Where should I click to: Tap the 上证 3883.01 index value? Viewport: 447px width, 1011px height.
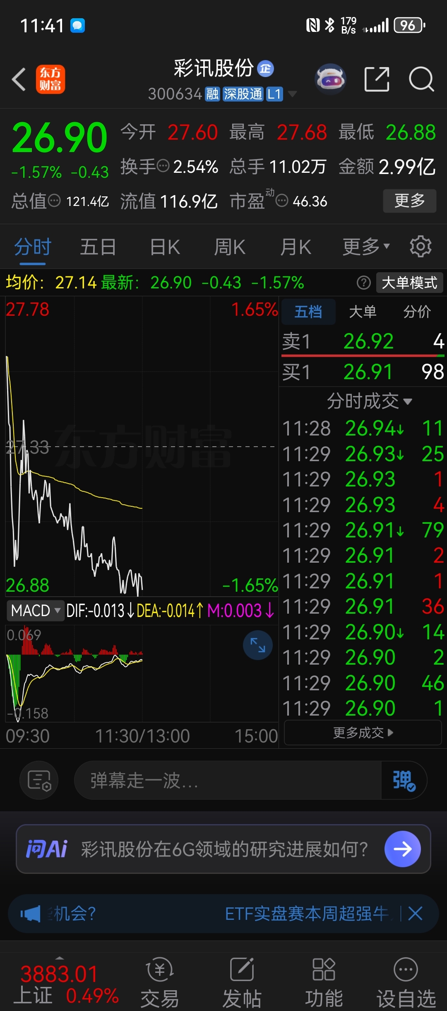point(59,974)
